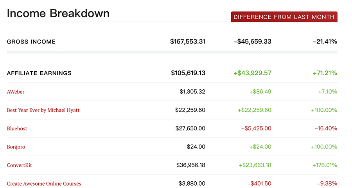Open the AWeber affiliate link

(x=16, y=92)
